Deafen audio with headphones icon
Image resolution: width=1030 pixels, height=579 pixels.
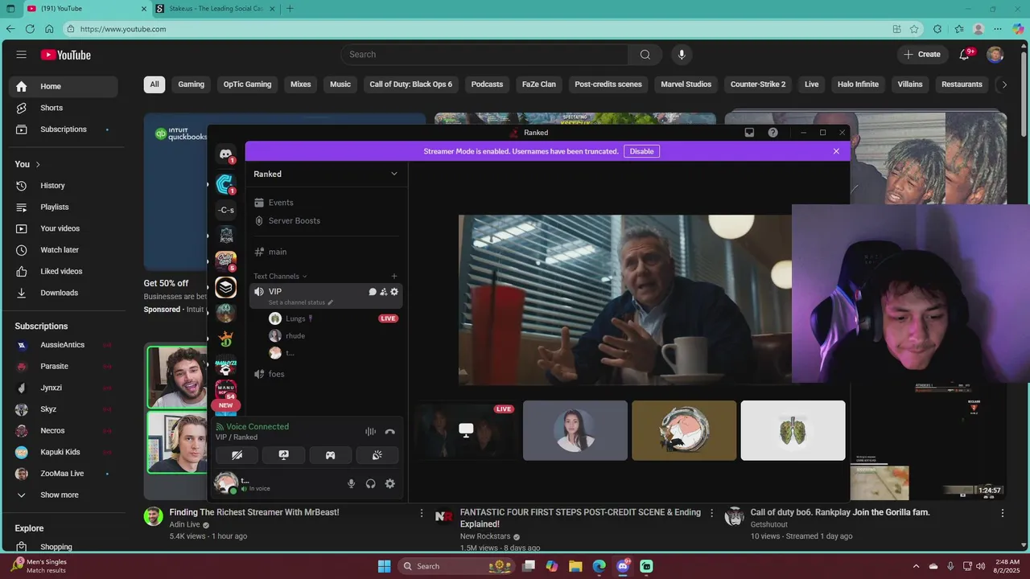(370, 483)
